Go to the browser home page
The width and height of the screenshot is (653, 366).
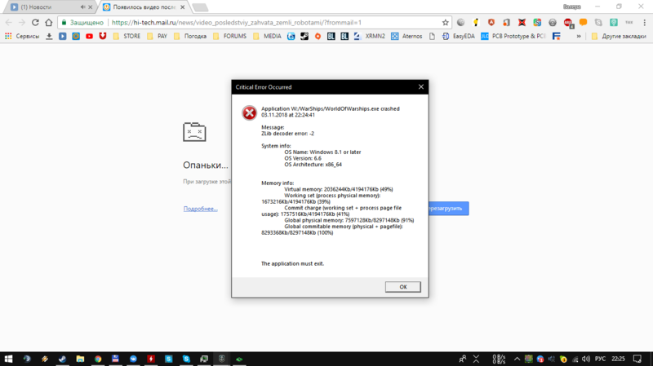[49, 23]
